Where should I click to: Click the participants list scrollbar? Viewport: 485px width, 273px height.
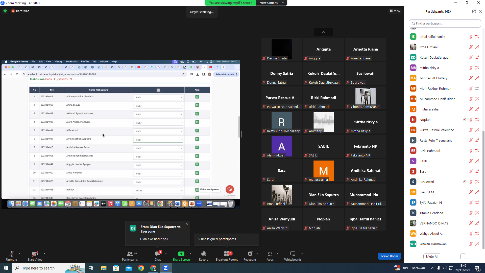[483, 190]
